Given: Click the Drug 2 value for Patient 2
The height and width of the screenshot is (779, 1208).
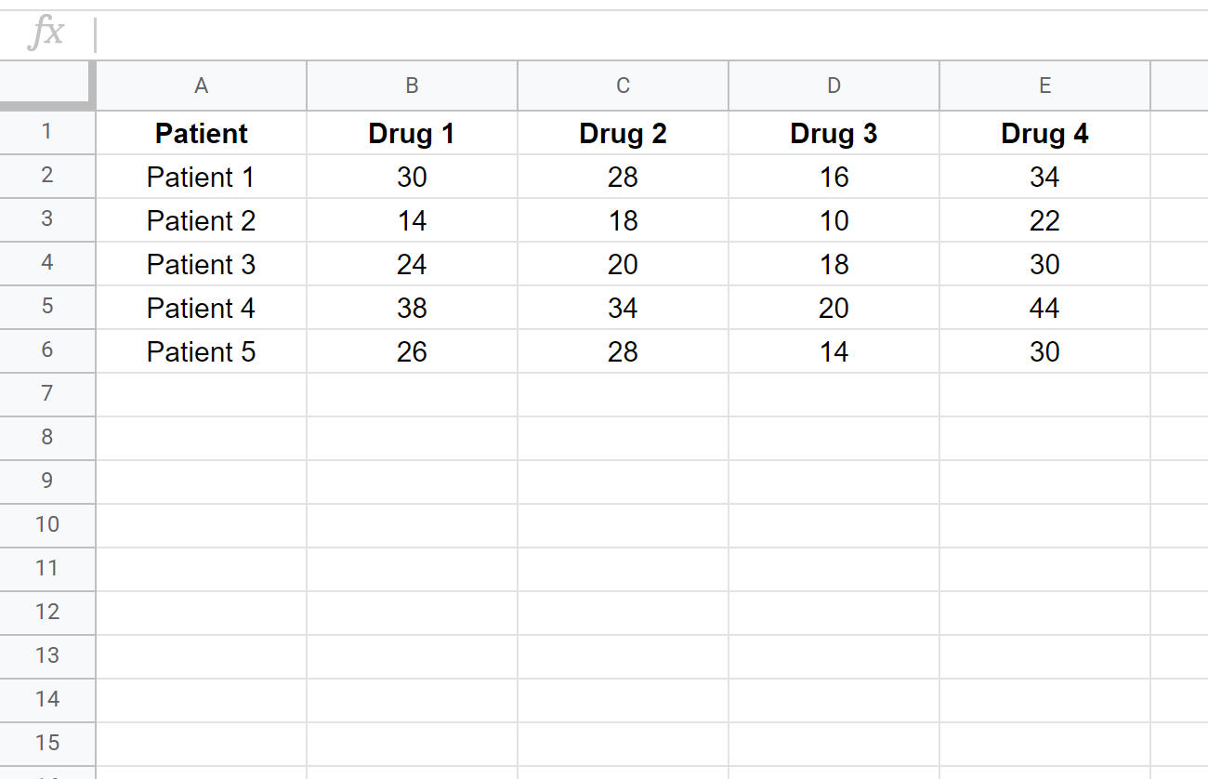Looking at the screenshot, I should (624, 220).
